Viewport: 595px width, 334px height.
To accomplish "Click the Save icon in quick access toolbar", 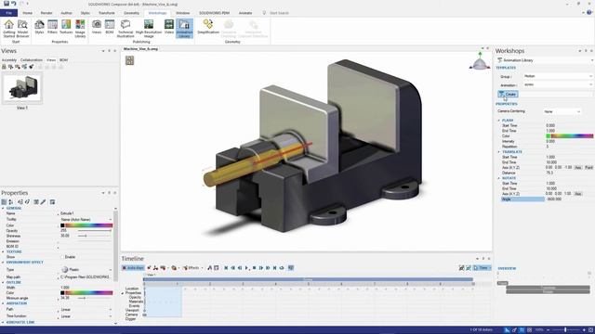I will [x=7, y=4].
